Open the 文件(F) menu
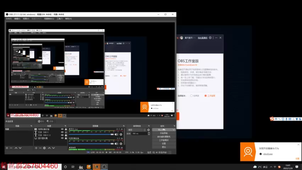This screenshot has width=302, height=170. pos(9,19)
